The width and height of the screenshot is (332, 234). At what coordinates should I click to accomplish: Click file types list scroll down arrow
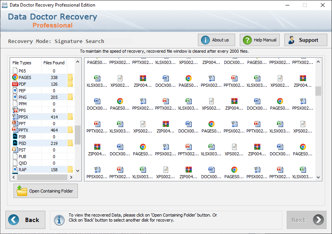pos(78,171)
